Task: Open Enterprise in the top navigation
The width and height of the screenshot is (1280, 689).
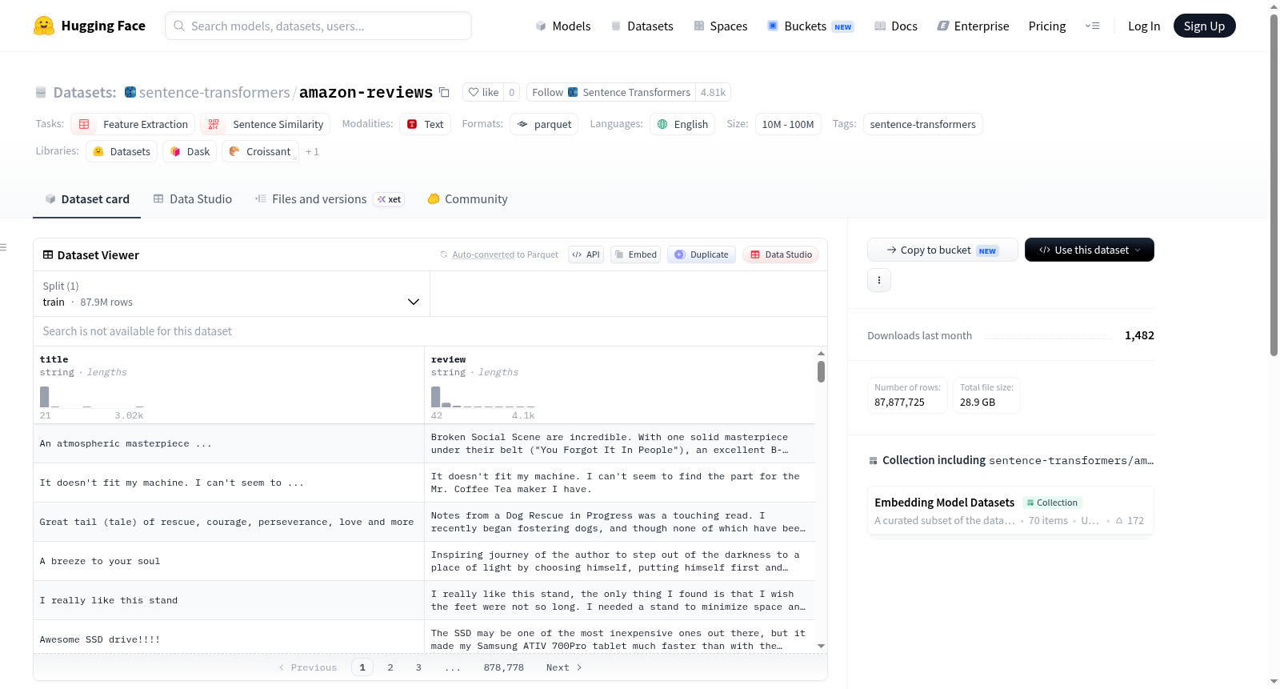Action: click(973, 26)
